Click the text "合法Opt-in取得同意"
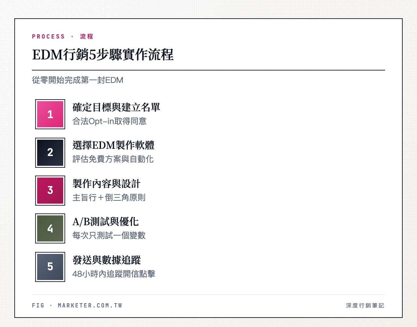This screenshot has width=417, height=327. (x=109, y=121)
